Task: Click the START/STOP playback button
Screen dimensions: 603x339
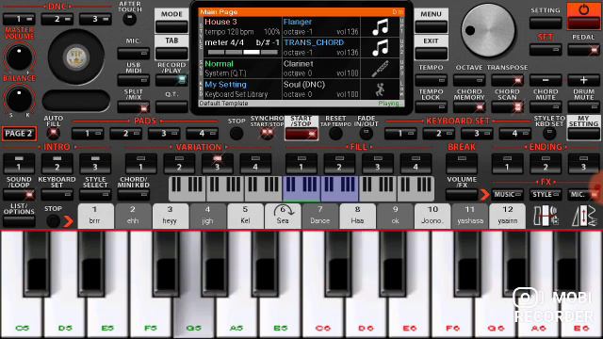Action: pyautogui.click(x=301, y=134)
